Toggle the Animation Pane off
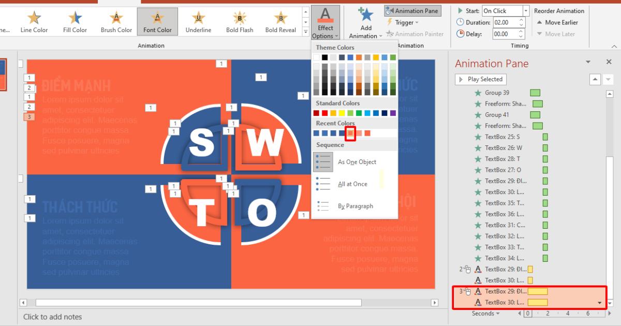Image resolution: width=621 pixels, height=326 pixels. click(x=412, y=10)
